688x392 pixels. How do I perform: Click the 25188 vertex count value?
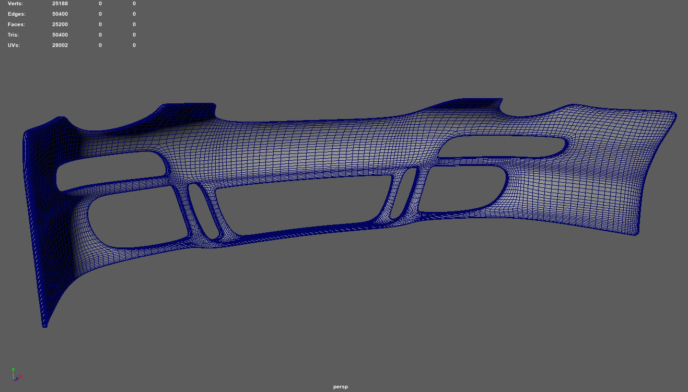pyautogui.click(x=60, y=4)
